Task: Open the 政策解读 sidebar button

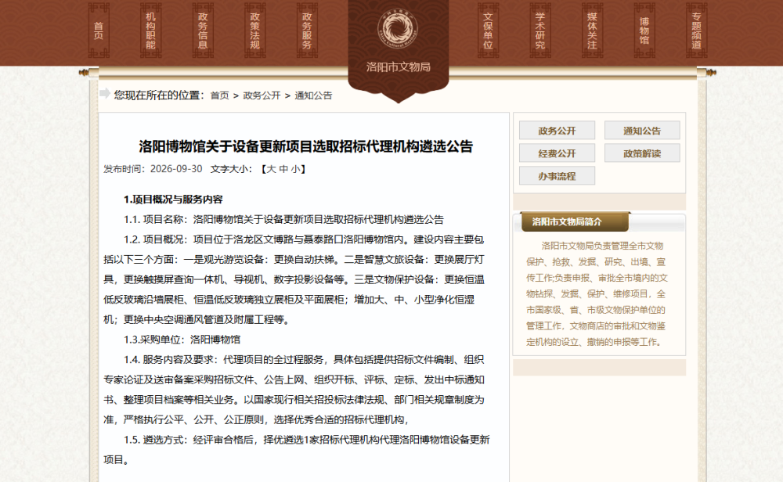Action: [642, 153]
